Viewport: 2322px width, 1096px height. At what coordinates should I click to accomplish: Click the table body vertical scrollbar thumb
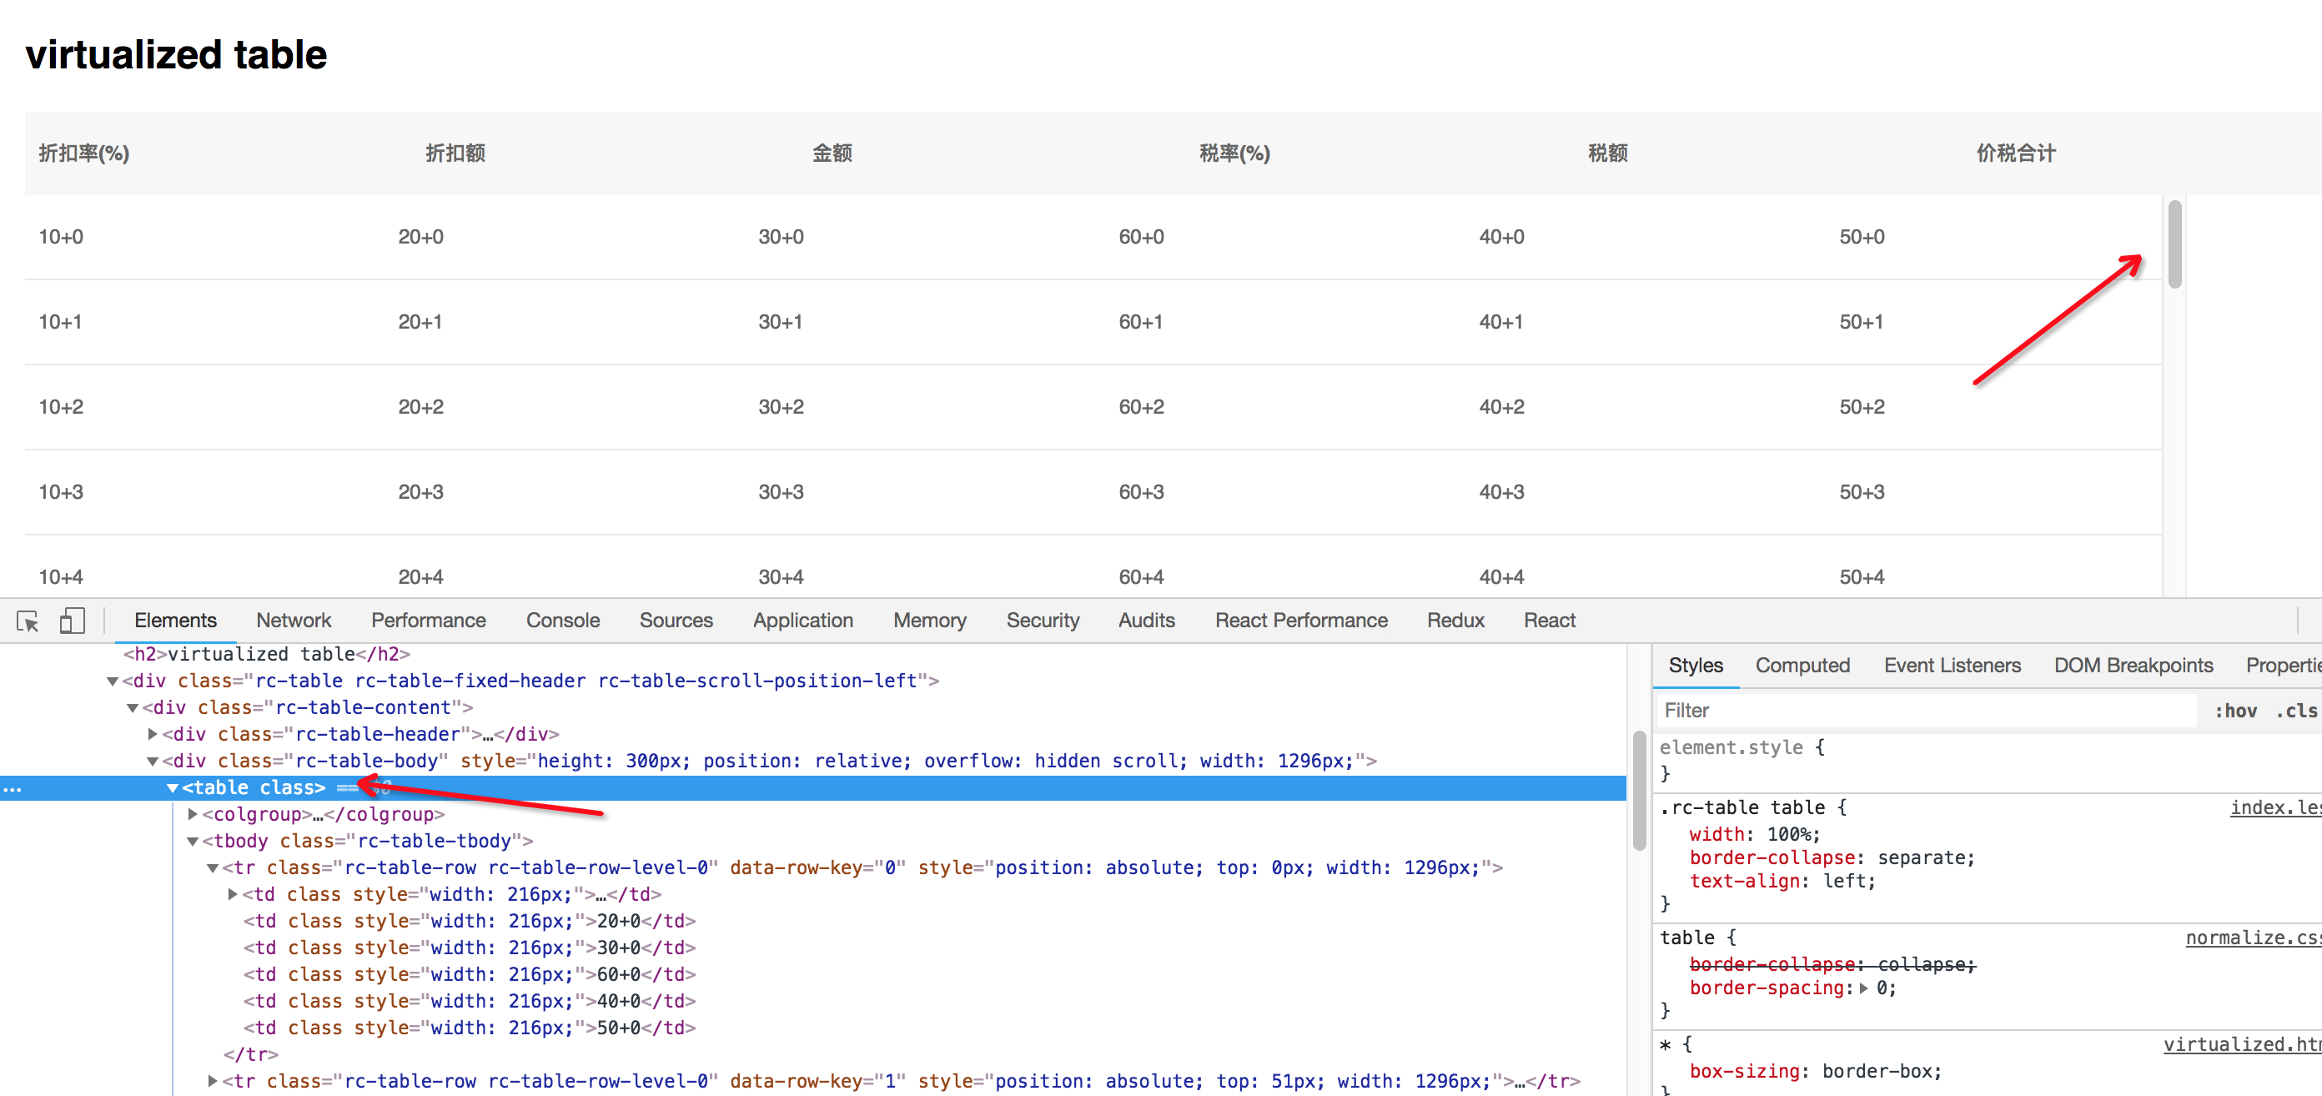pyautogui.click(x=2174, y=244)
